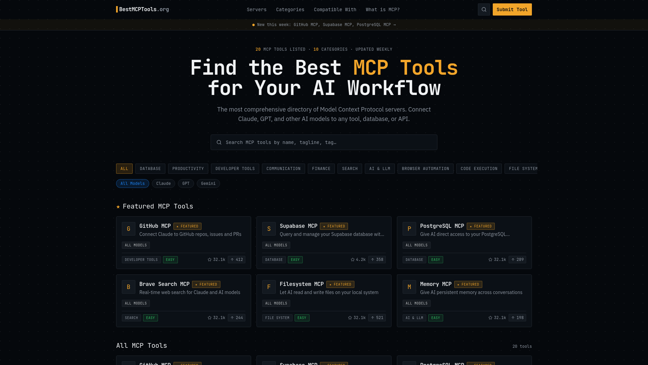Click the Submit Tool button
648x365 pixels.
click(512, 9)
